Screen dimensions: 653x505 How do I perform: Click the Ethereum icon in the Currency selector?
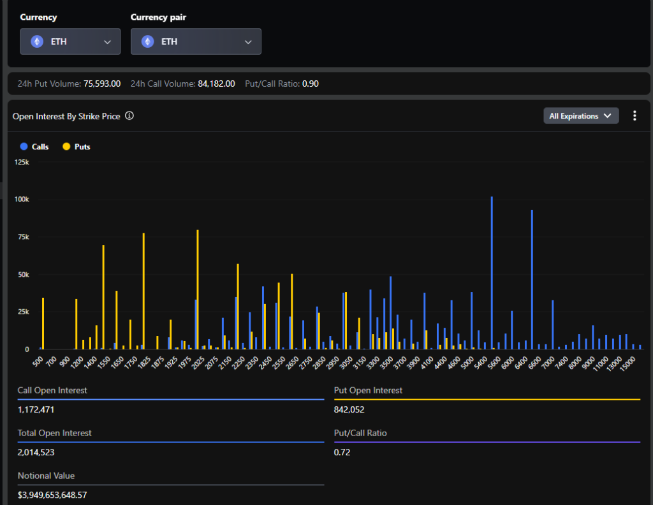click(37, 42)
